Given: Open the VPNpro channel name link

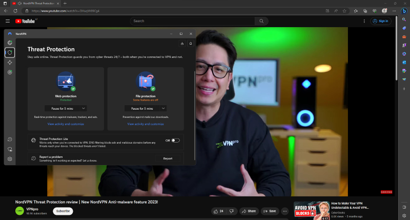Looking at the screenshot, I should tap(32, 209).
